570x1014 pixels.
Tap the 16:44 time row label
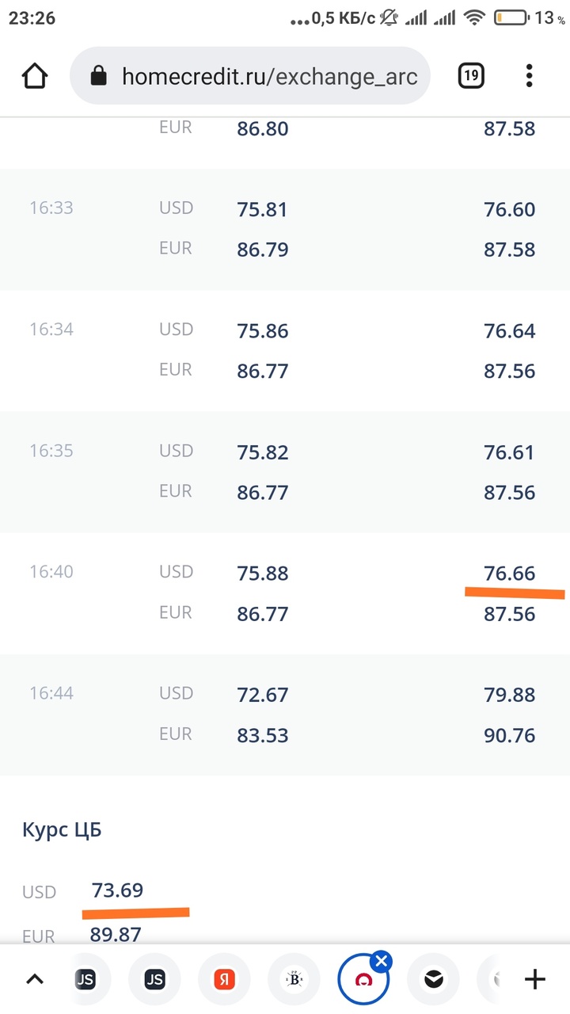[x=51, y=694]
